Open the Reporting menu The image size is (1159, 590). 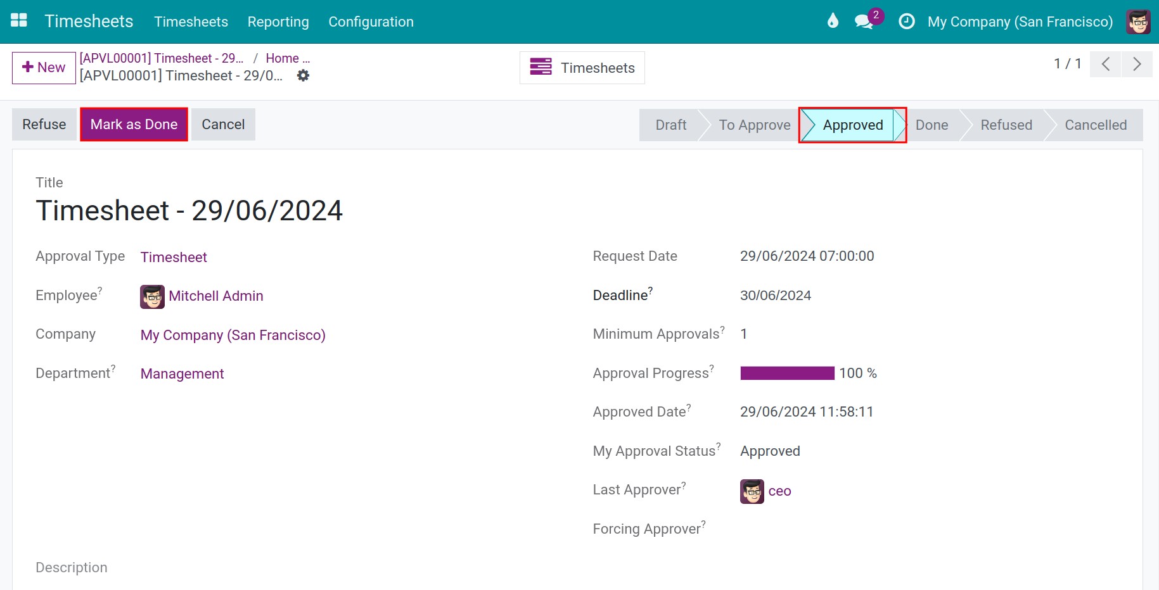click(278, 22)
